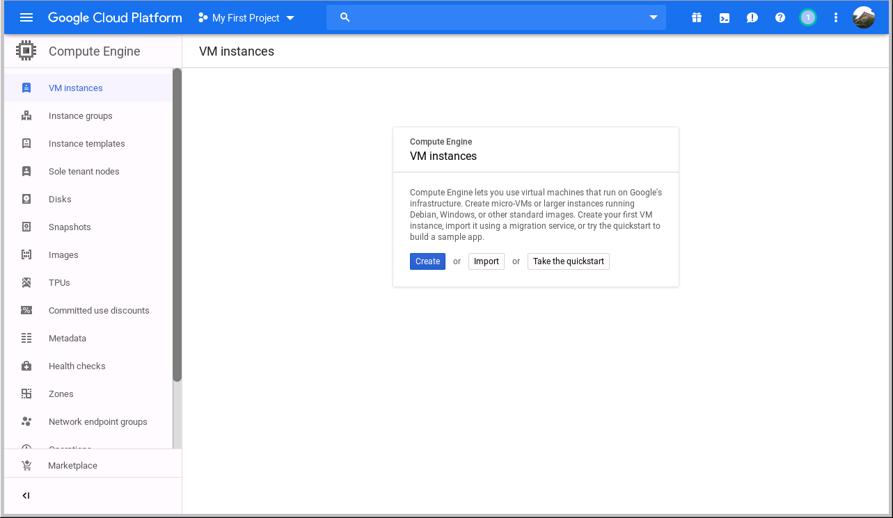
Task: Expand the search bar dropdown arrow
Action: tap(654, 17)
